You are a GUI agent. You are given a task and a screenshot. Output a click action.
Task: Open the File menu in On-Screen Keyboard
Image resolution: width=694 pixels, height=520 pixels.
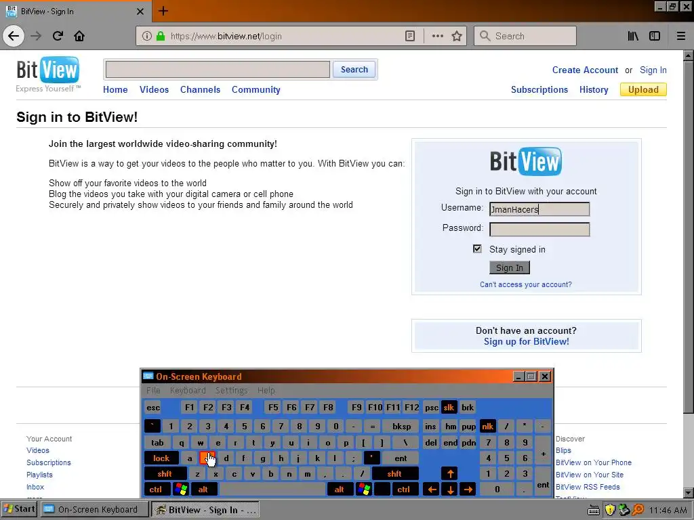coord(153,391)
